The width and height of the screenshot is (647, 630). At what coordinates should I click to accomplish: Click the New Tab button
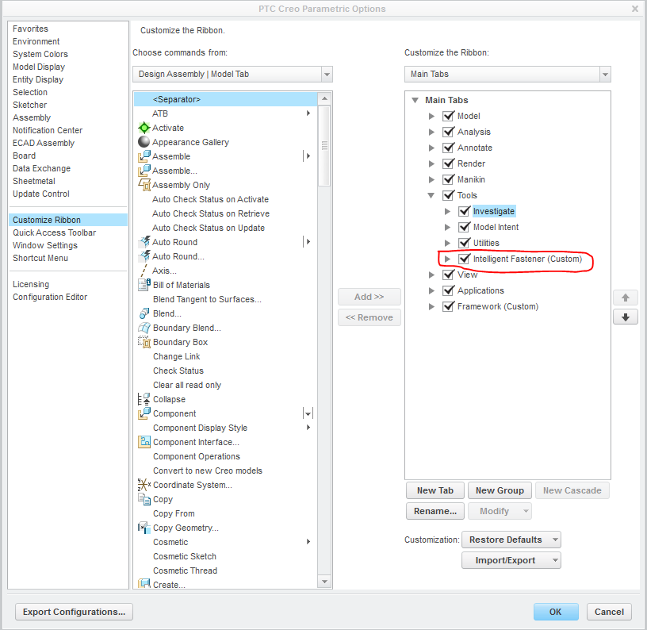[x=435, y=490]
